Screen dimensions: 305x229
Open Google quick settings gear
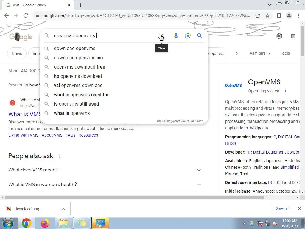[279, 36]
